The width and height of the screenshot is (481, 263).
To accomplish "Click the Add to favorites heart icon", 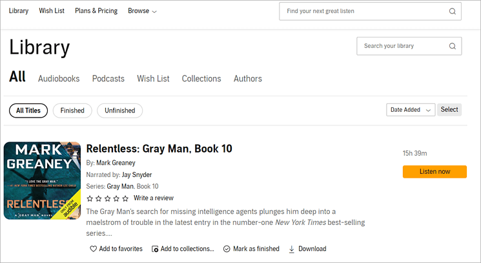I will click(93, 249).
